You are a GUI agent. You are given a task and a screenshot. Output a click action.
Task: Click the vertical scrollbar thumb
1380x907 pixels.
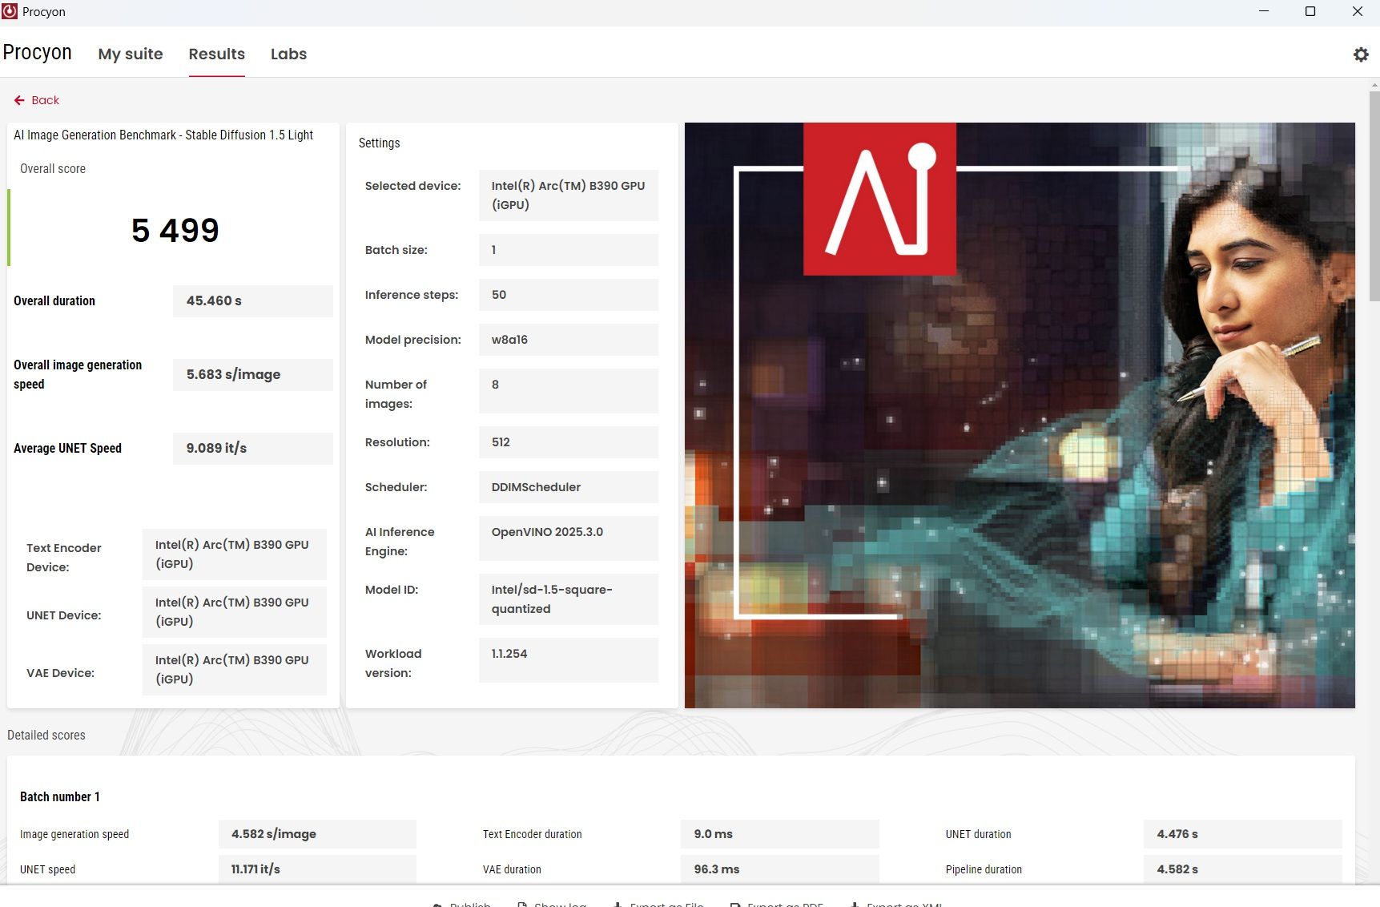click(x=1374, y=196)
